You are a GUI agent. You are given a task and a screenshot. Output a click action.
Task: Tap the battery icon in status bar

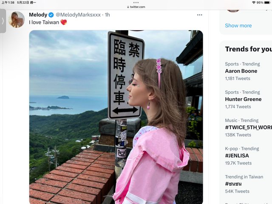tap(267, 3)
